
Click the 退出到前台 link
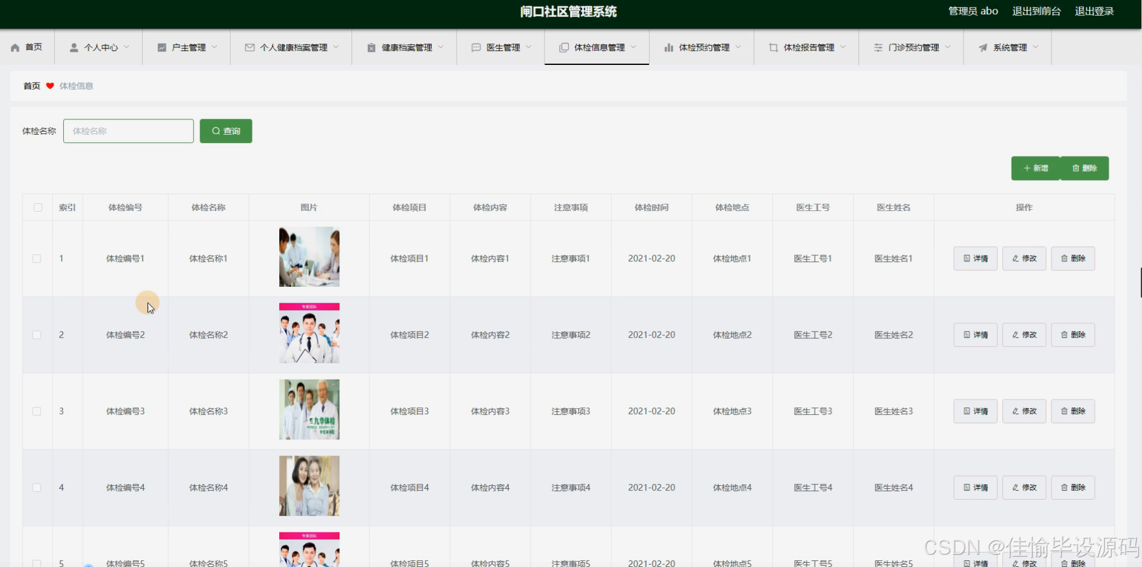(x=1036, y=11)
